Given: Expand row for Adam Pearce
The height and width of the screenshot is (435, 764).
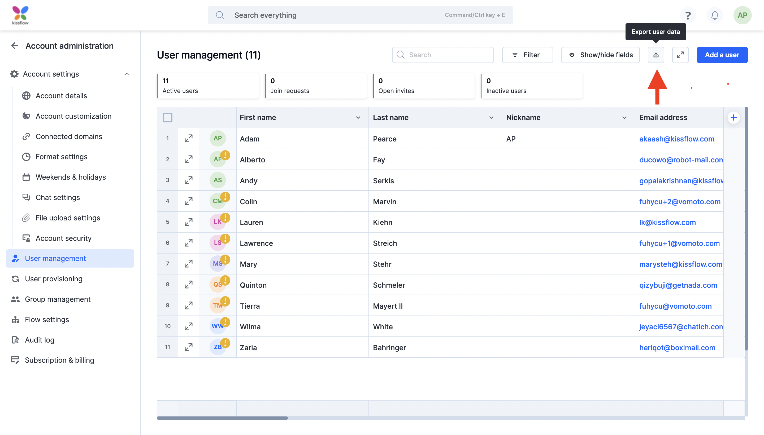Looking at the screenshot, I should (188, 138).
